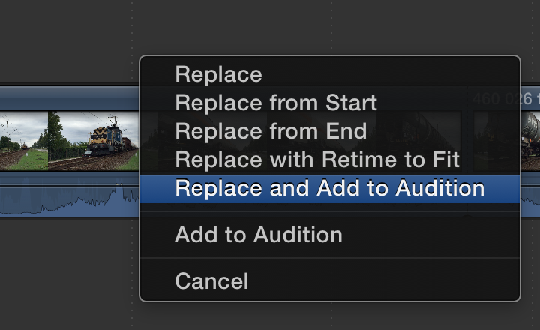The width and height of the screenshot is (540, 330).
Task: Click the distant railway tracks thumbnail
Action: (x=24, y=141)
